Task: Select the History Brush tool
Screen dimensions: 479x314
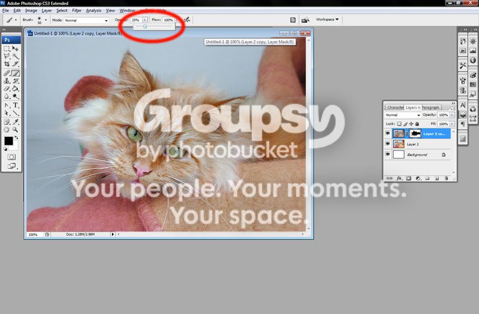Action: click(x=16, y=81)
